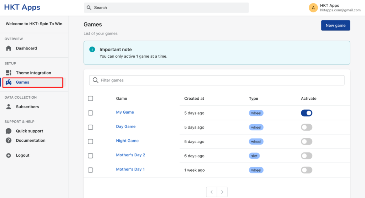Click the Logout arrow icon
The image size is (365, 198).
[9, 155]
